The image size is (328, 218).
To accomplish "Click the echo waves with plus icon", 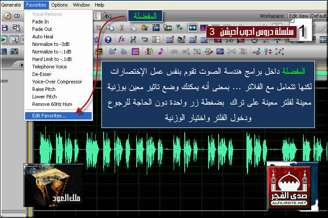I will [112, 51].
